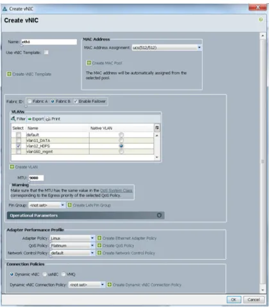Click the Create MAC Pool link
270x308 pixels.
click(x=107, y=63)
